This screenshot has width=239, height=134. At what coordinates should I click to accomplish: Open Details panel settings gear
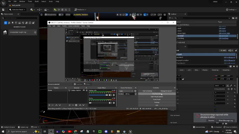pos(237,66)
